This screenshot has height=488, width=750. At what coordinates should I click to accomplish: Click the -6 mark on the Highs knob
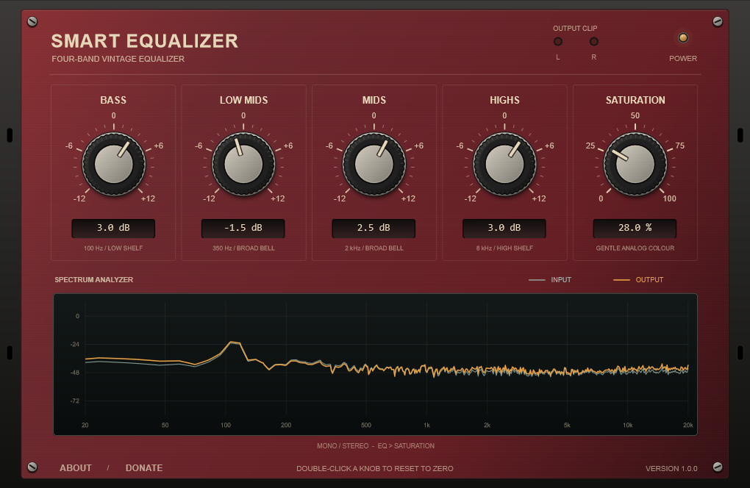tap(460, 146)
